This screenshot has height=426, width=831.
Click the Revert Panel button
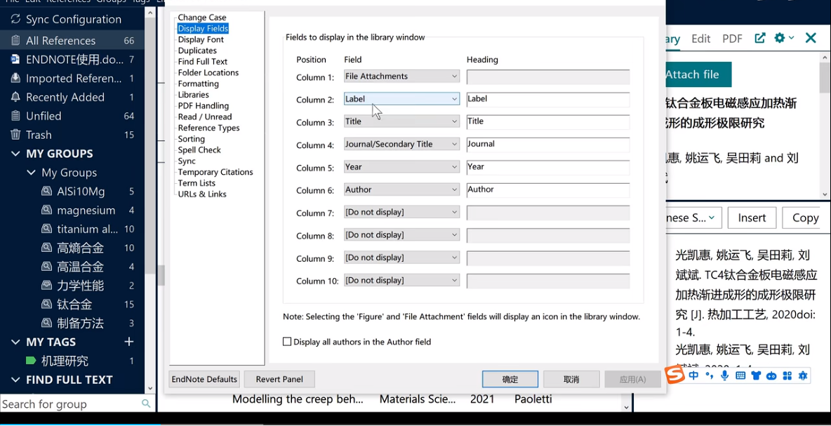[x=279, y=380]
